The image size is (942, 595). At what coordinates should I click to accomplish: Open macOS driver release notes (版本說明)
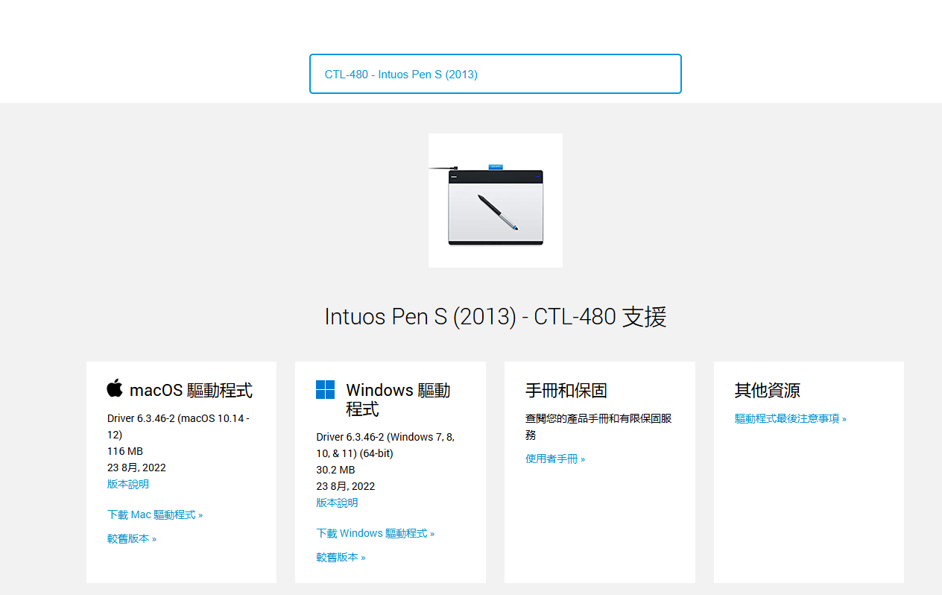pos(128,484)
